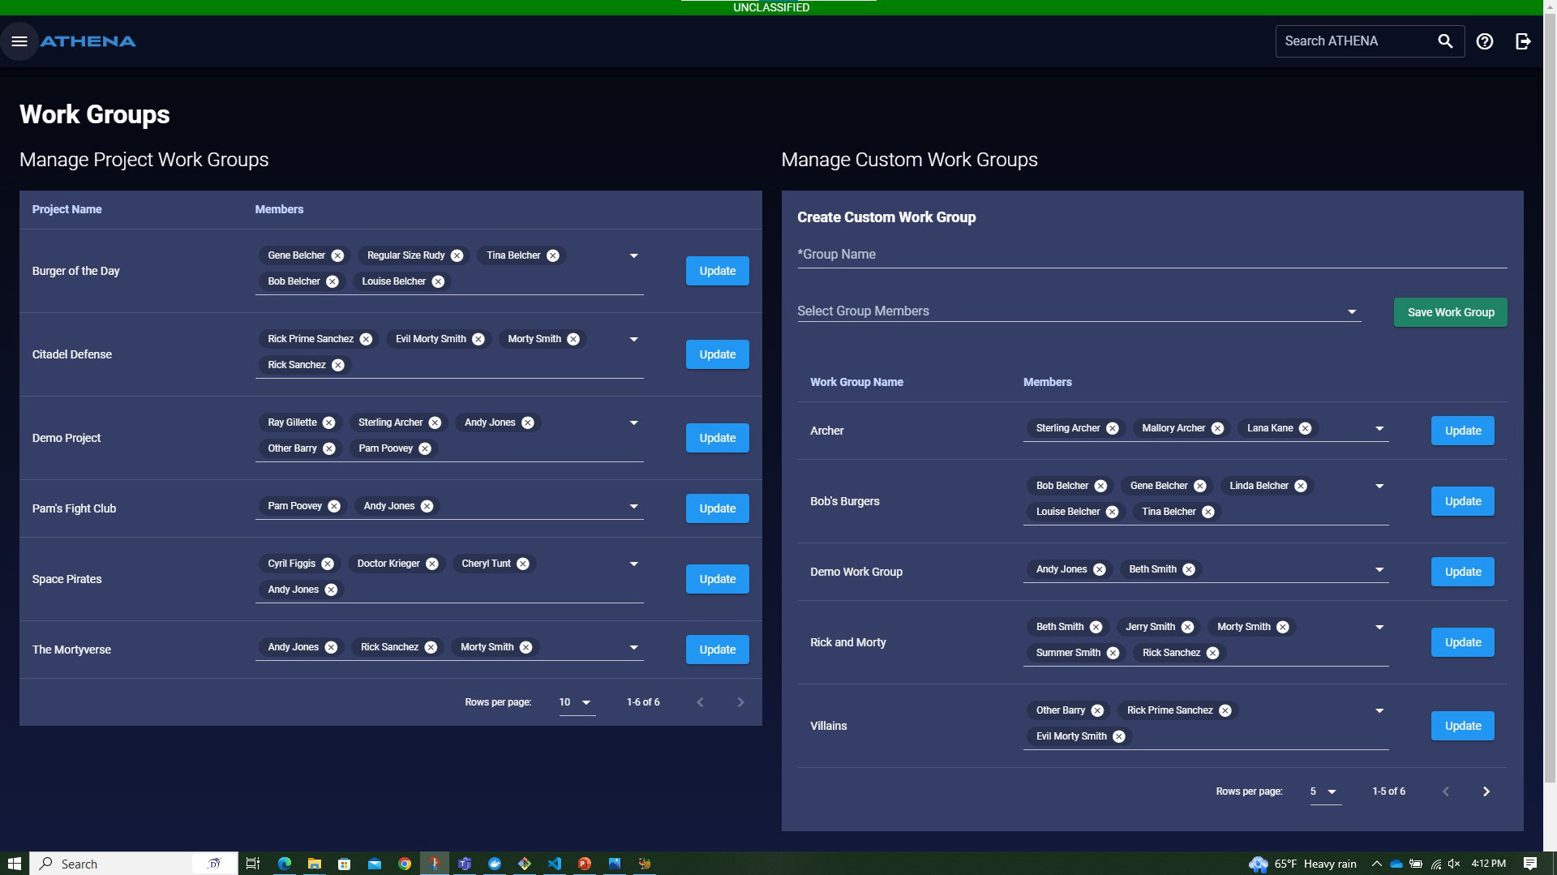The width and height of the screenshot is (1557, 875).
Task: Open PowerPoint from taskbar
Action: [584, 864]
